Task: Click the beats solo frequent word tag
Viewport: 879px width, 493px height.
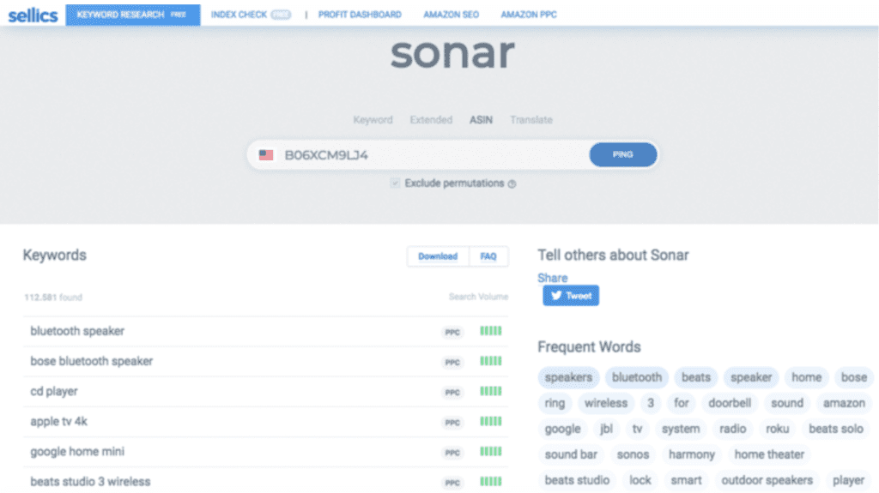Action: click(x=836, y=430)
